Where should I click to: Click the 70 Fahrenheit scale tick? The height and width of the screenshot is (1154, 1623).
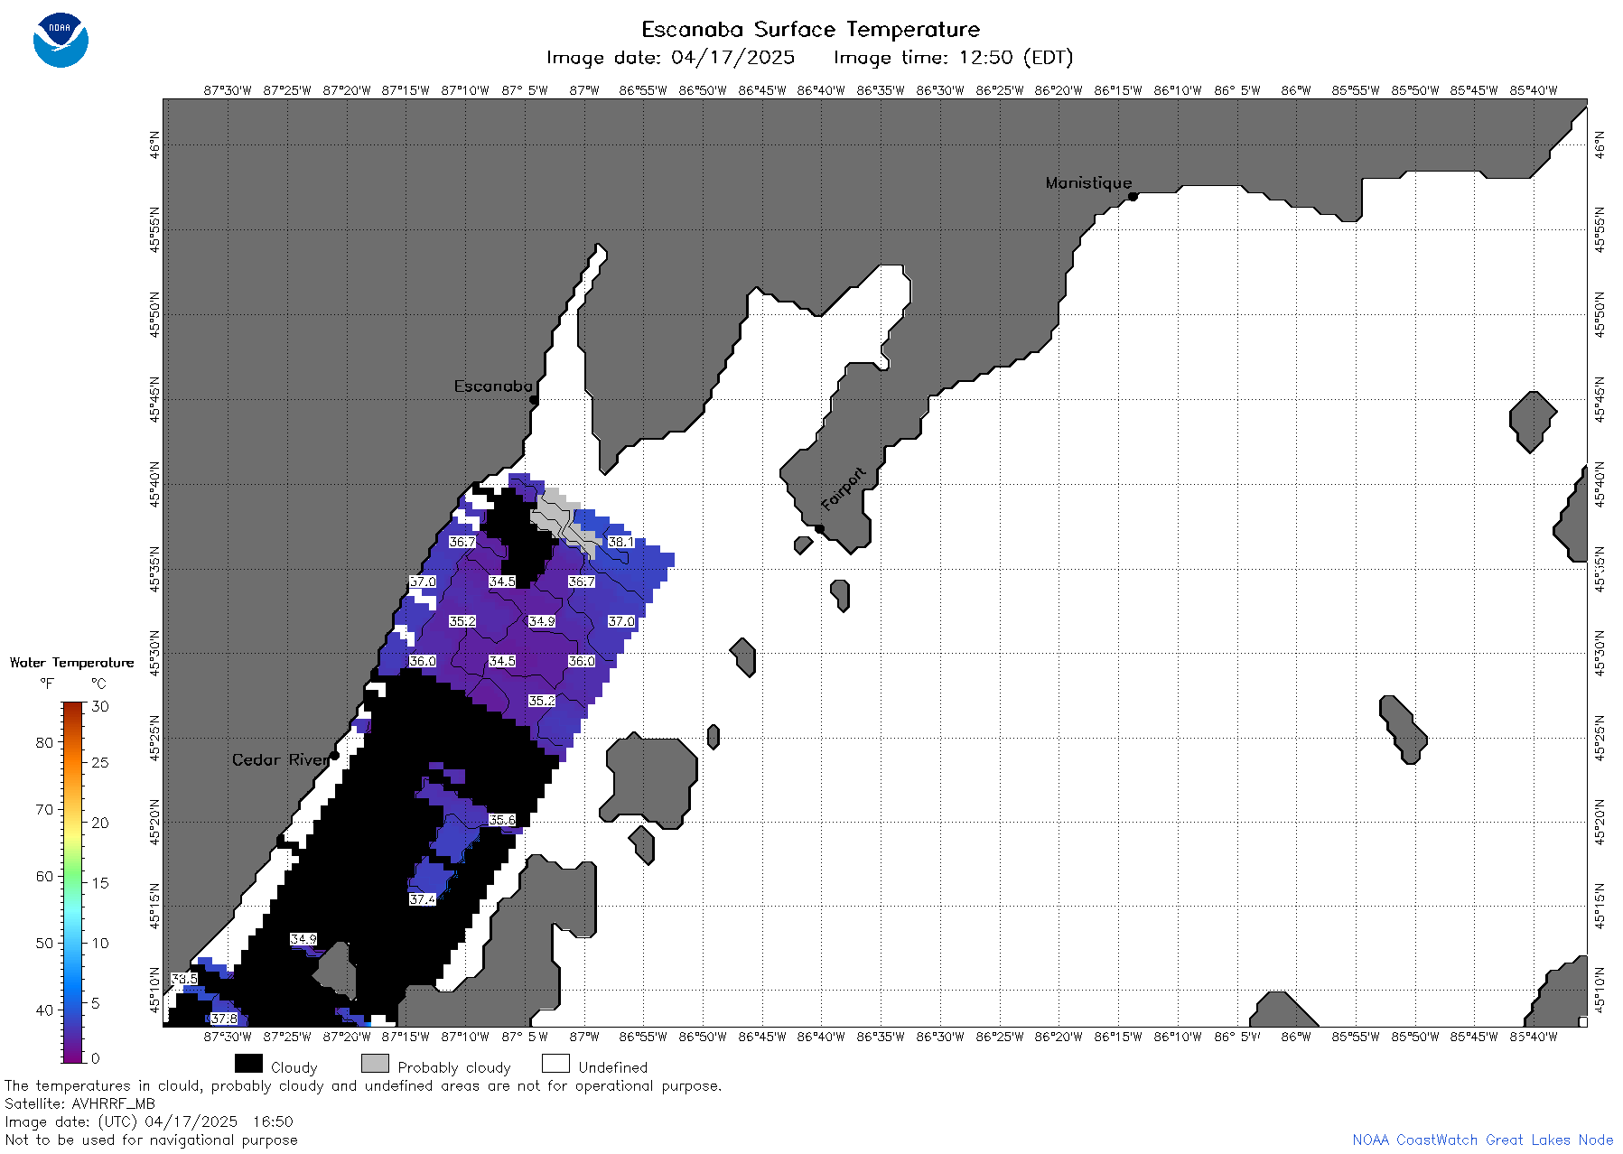coord(44,809)
